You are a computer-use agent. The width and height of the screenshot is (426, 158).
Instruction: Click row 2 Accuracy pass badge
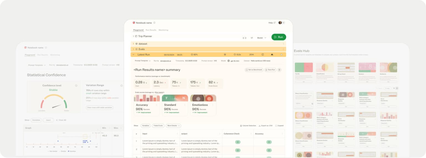click(x=269, y=150)
